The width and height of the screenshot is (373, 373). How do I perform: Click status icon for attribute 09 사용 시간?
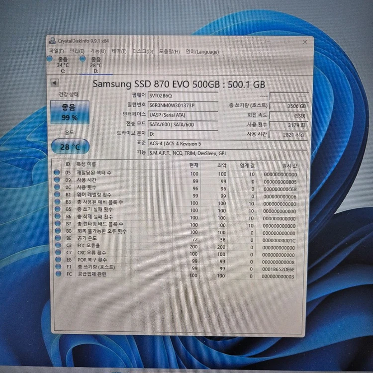57,180
